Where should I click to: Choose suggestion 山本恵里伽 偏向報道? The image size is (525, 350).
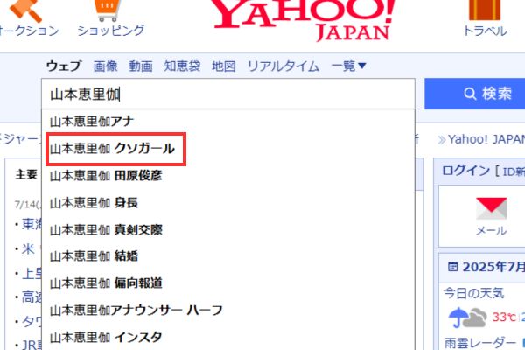[x=228, y=283]
